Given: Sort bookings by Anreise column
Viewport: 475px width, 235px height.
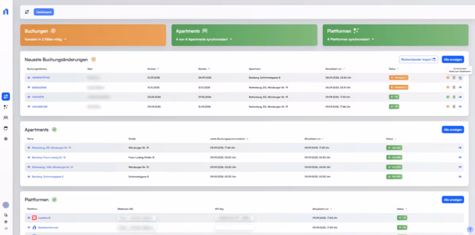Looking at the screenshot, I should [153, 69].
